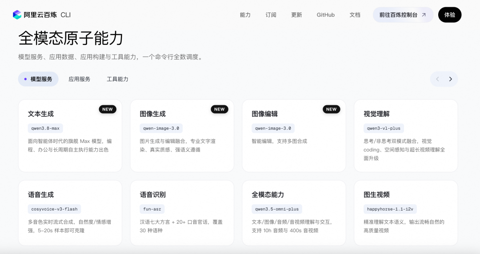Viewport: 480px width, 254px height.
Task: Switch to the 应用服务 tab
Action: click(79, 79)
